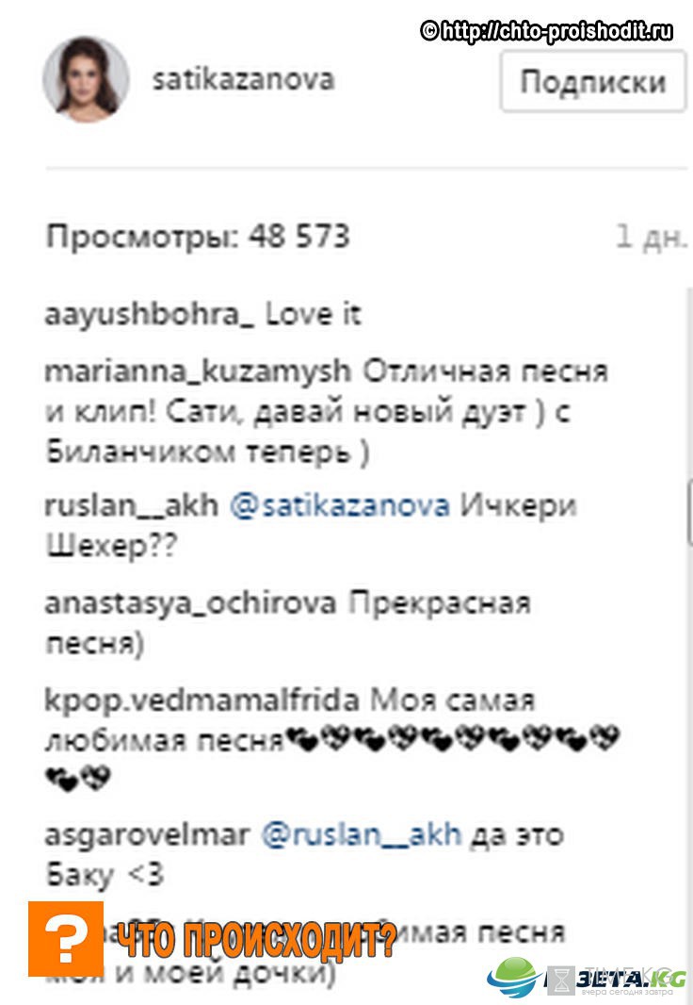Click the Ичкери Шехер?? comment text

click(x=311, y=526)
